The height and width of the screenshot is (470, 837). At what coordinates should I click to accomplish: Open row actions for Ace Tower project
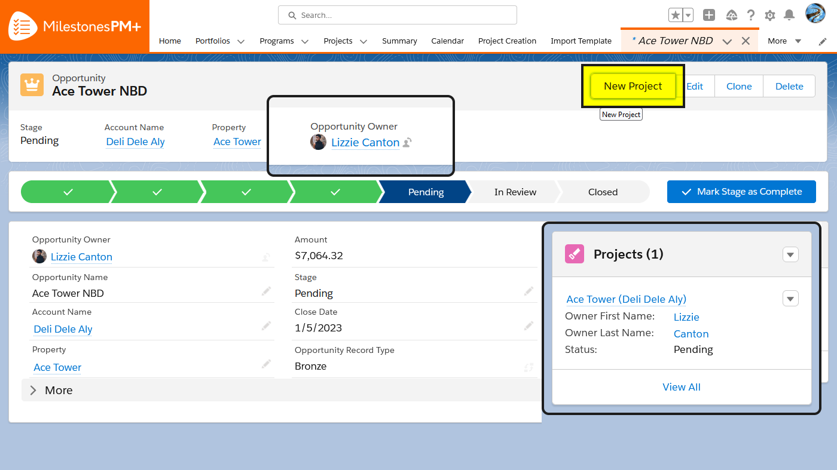pos(790,298)
